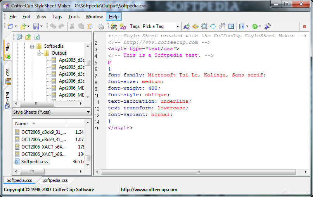This screenshot has height=197, width=313.
Task: Open the Edit menu
Action: (26, 17)
